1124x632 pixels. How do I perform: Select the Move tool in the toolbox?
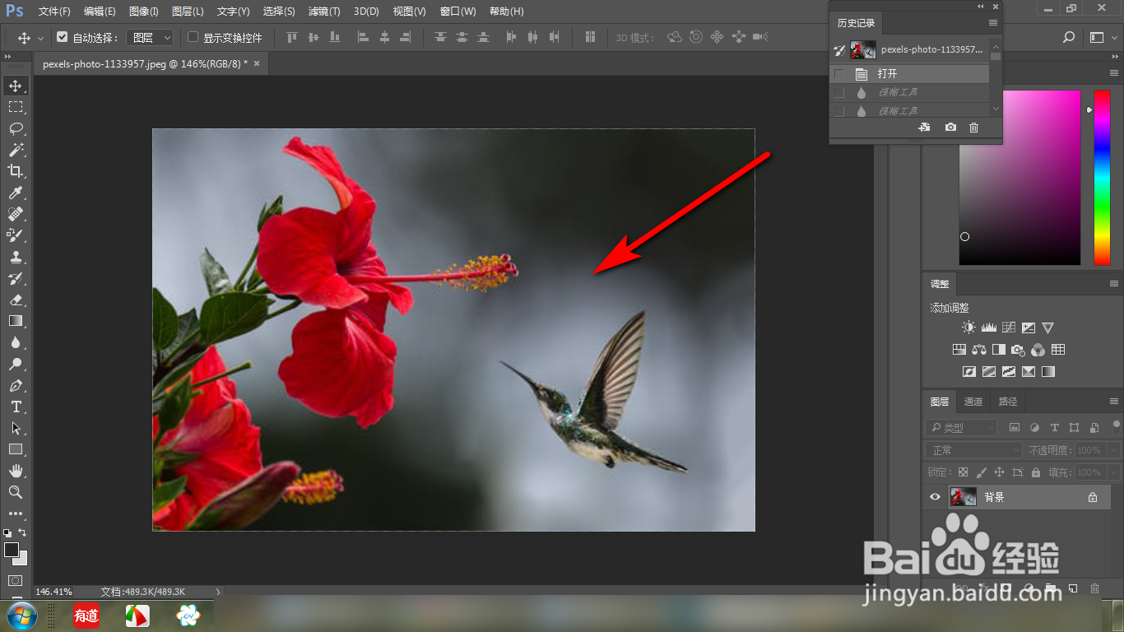(x=16, y=86)
